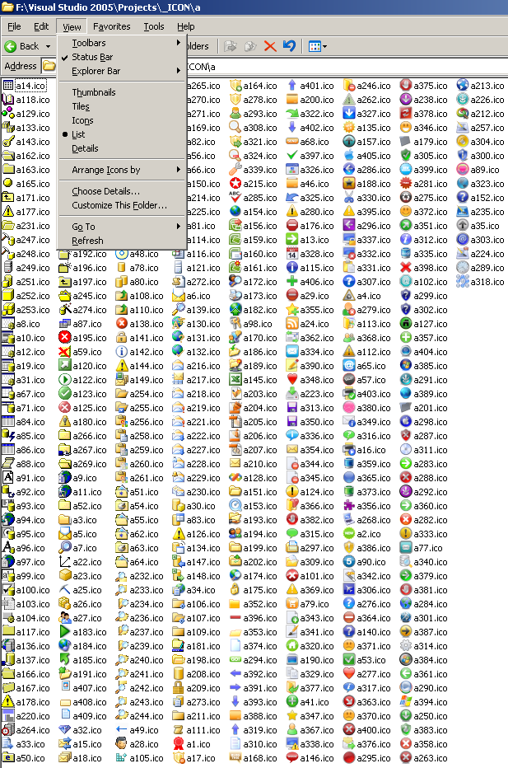Select the a195.ico red circle X icon
Image resolution: width=508 pixels, height=768 pixels.
(x=64, y=338)
